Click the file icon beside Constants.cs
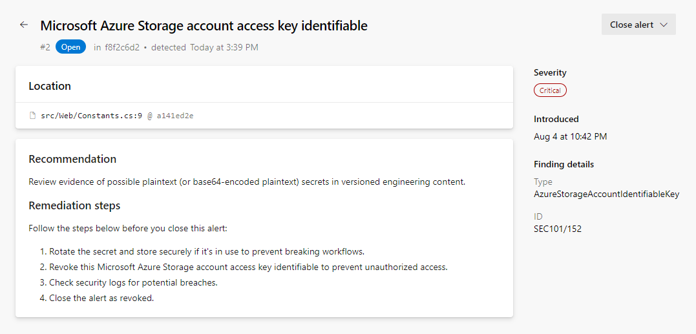The image size is (696, 334). click(32, 116)
